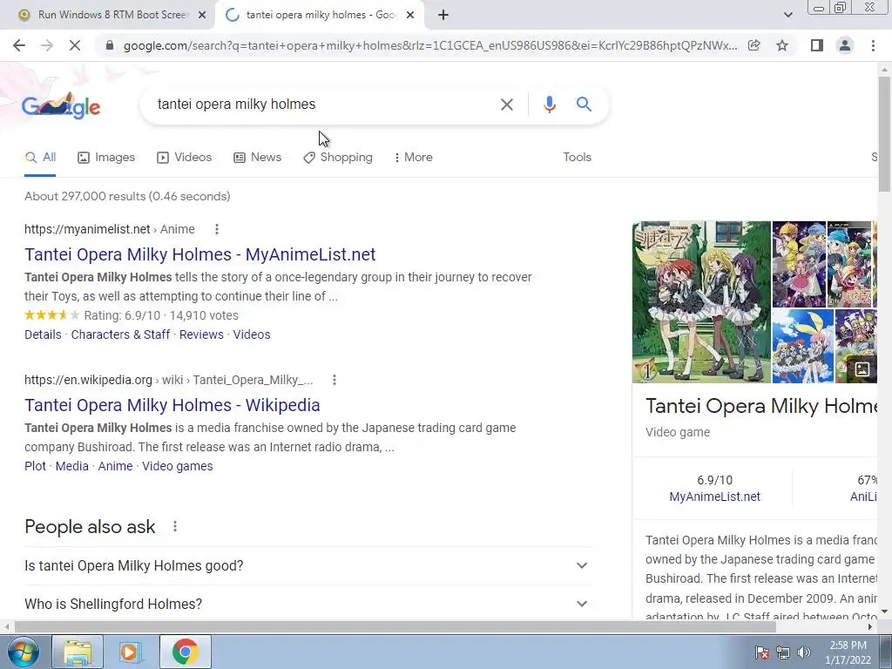Go to Google home via logo

tap(61, 105)
